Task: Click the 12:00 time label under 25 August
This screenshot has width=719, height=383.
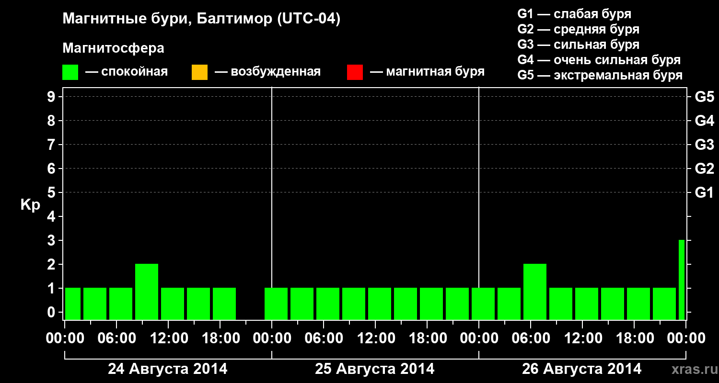Action: click(x=375, y=338)
